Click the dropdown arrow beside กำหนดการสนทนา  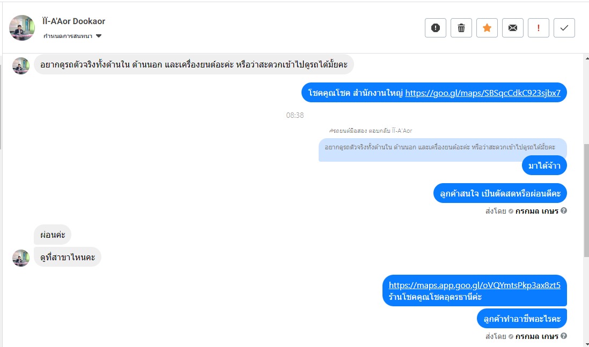pyautogui.click(x=98, y=36)
